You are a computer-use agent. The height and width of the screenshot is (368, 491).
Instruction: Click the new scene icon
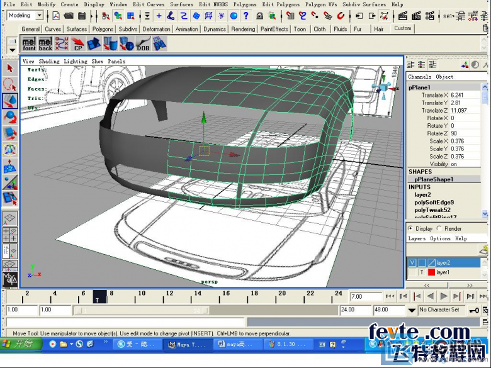click(x=56, y=16)
